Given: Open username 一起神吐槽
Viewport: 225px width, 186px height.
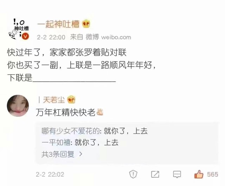Looking at the screenshot, I should point(58,24).
